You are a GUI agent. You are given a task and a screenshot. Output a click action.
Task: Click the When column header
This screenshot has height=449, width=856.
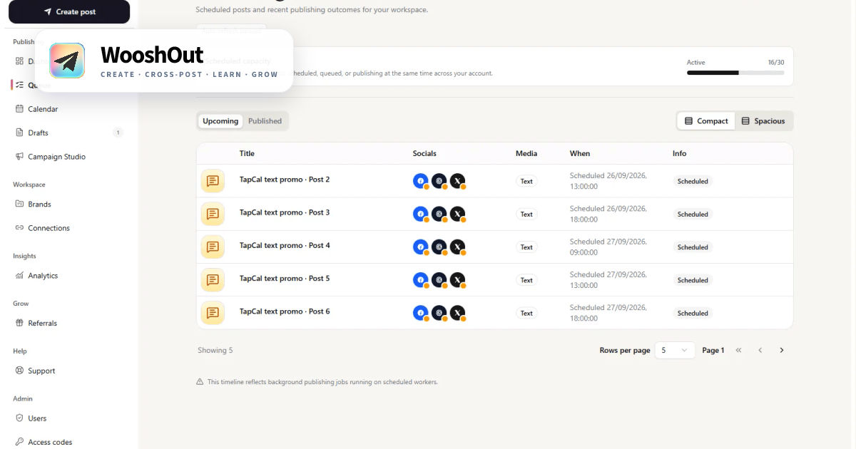(x=580, y=153)
